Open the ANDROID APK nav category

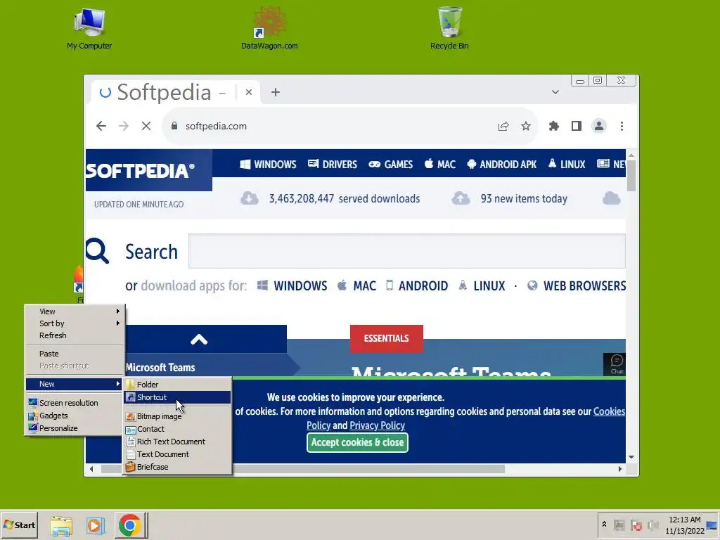(x=502, y=165)
